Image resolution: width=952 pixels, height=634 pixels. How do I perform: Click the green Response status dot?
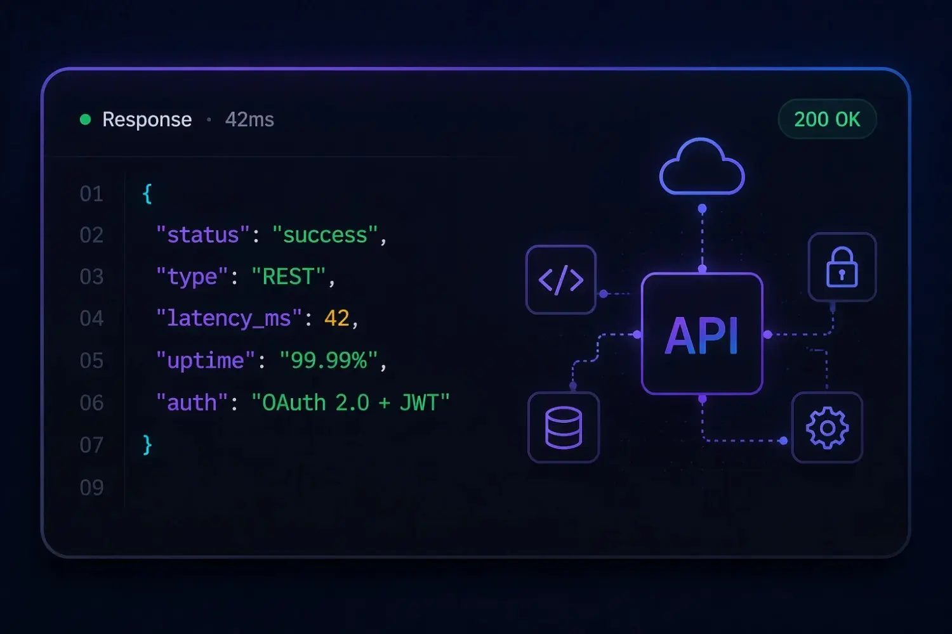86,119
